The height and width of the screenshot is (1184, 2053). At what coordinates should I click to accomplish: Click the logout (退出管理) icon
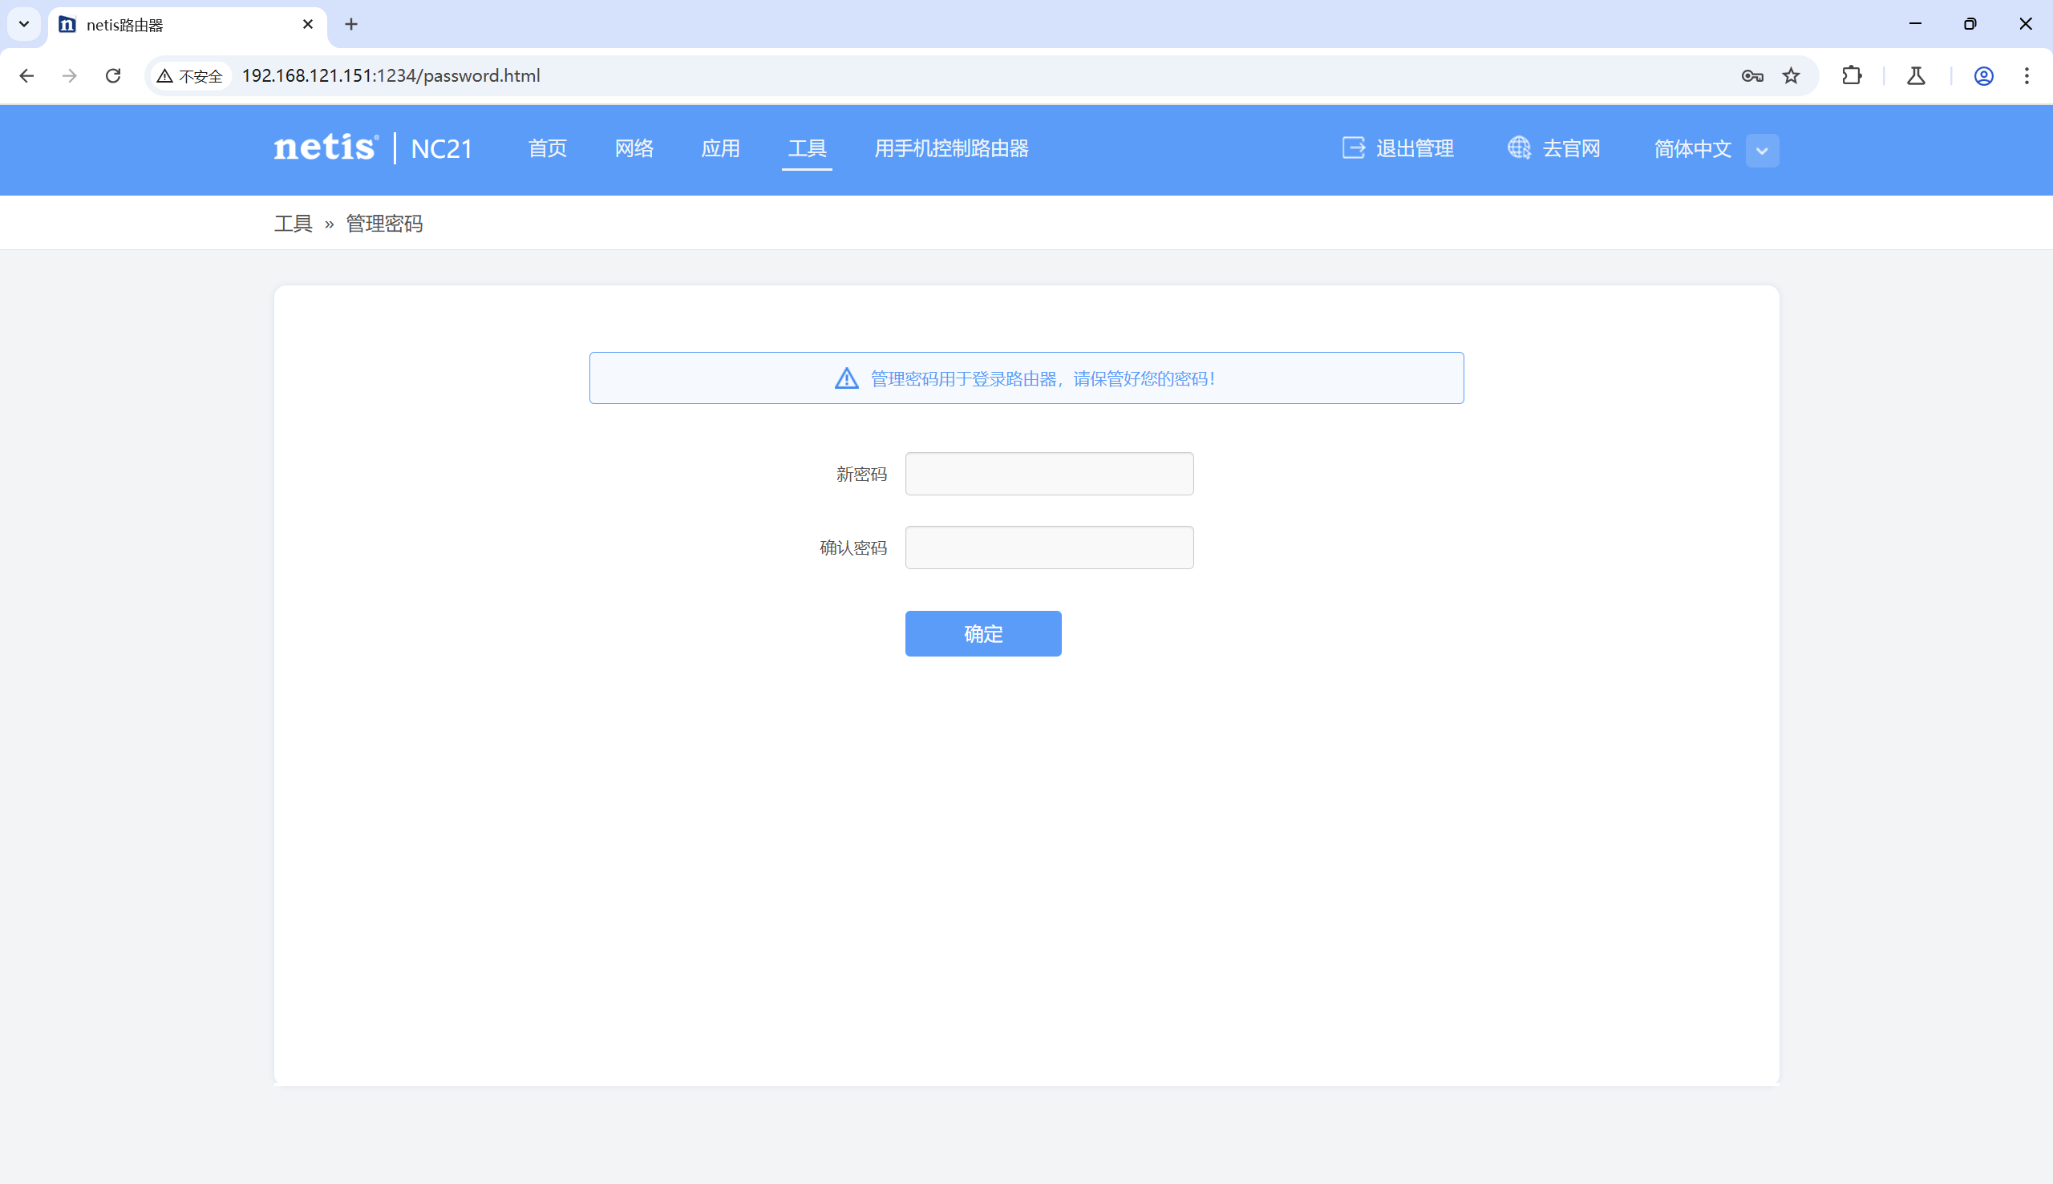click(x=1353, y=148)
